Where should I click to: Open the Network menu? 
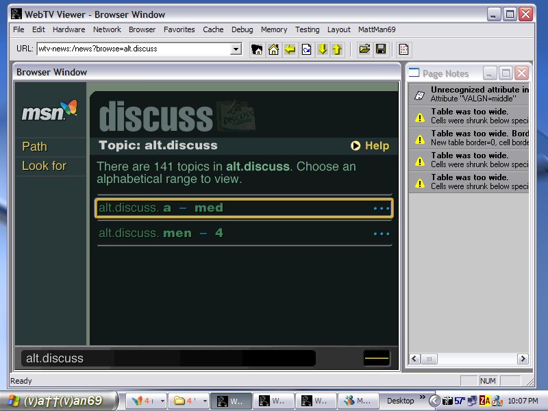(x=107, y=29)
